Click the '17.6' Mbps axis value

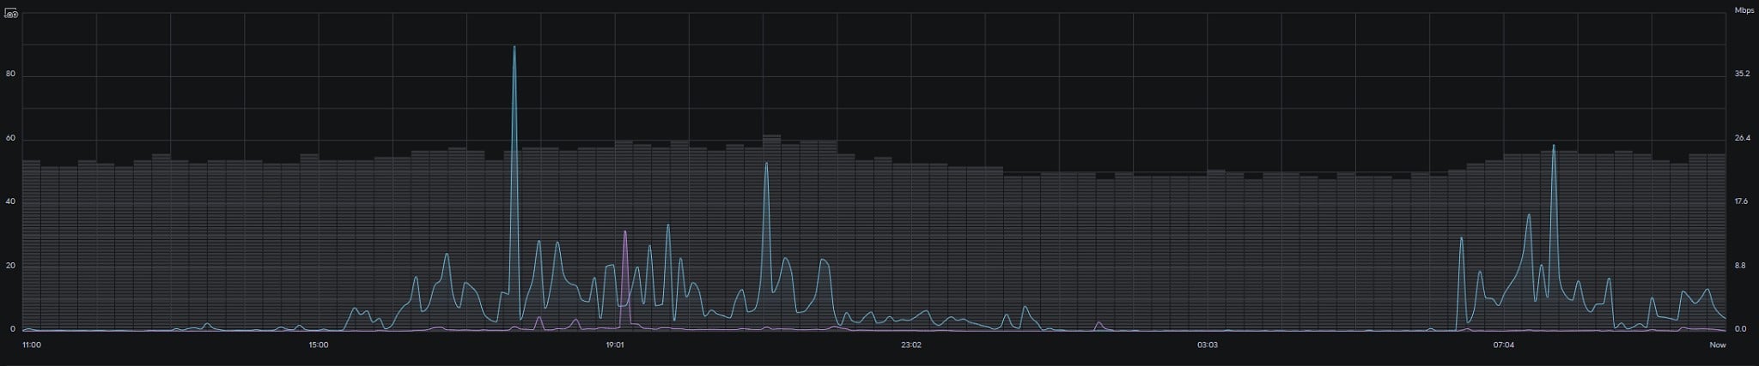coord(1742,201)
